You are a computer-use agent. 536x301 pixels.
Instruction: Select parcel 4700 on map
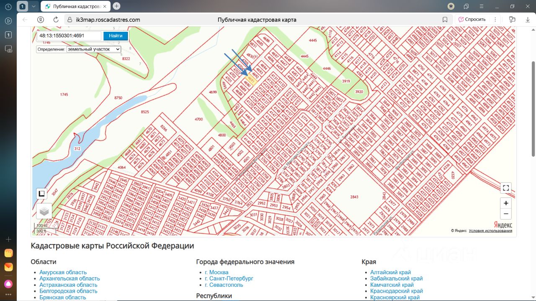click(x=198, y=119)
